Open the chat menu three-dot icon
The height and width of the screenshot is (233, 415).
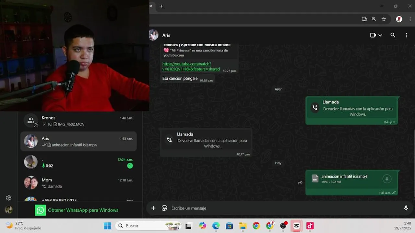click(407, 35)
